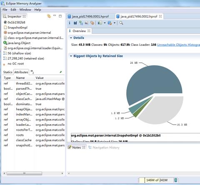Viewport: 200px width, 185px height.
Task: Click the 16.3 MB gray pie slice
Action: coord(164,110)
